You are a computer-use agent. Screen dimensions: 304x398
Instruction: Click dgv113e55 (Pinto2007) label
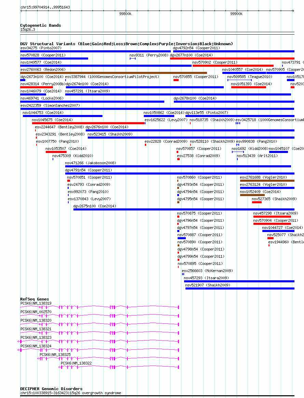(207, 113)
